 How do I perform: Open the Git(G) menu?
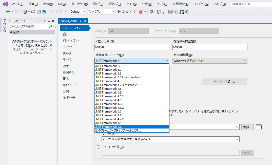[62, 4]
